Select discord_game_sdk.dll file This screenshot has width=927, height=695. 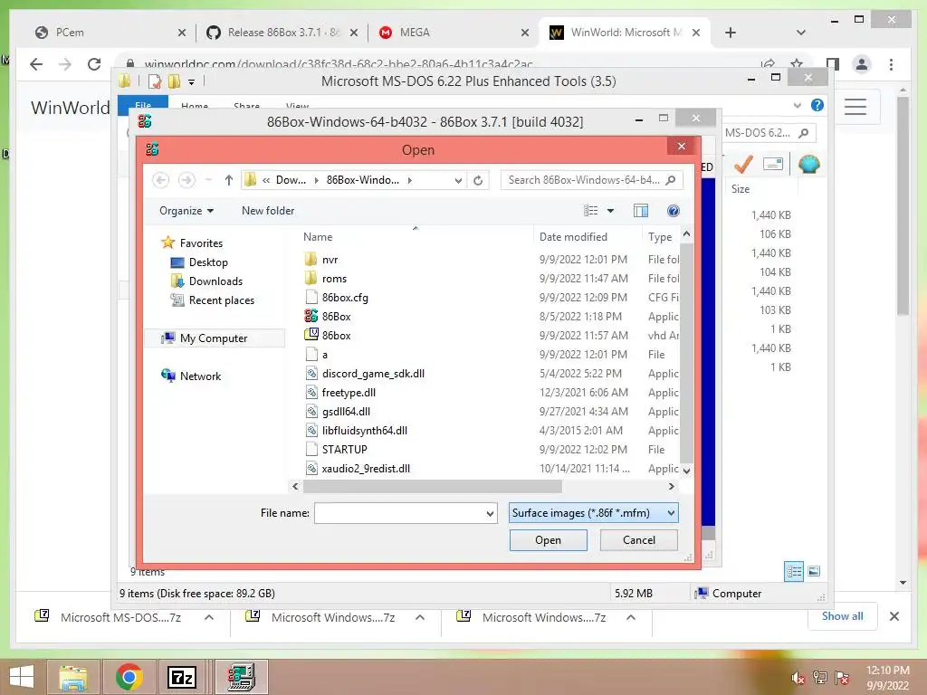(365, 374)
